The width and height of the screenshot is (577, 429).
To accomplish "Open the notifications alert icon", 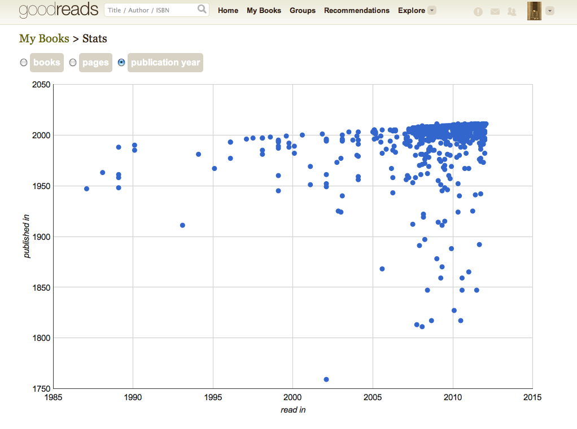I will tap(478, 11).
